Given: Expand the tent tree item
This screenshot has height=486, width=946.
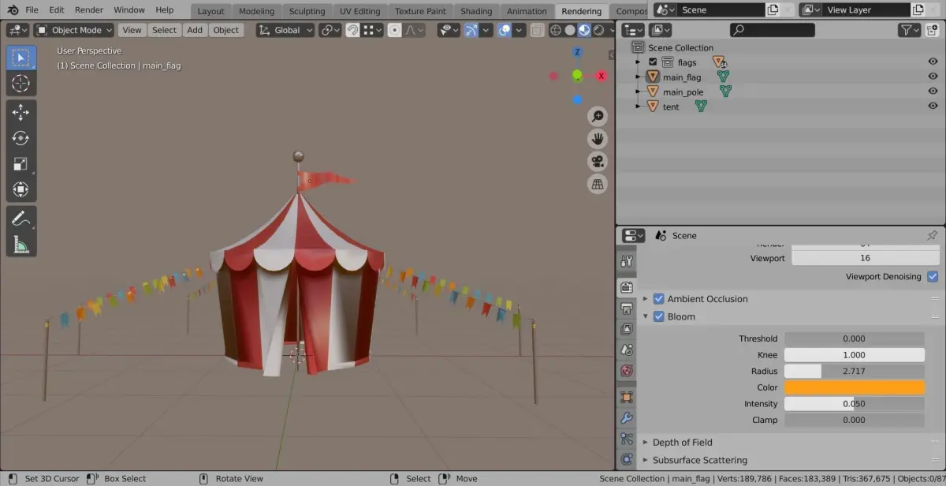Looking at the screenshot, I should 639,107.
